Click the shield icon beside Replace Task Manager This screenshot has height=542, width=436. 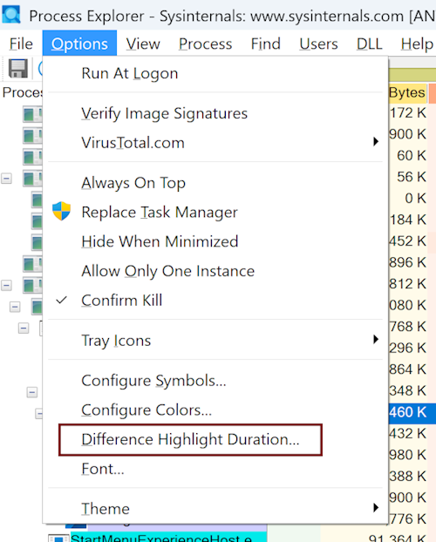62,211
